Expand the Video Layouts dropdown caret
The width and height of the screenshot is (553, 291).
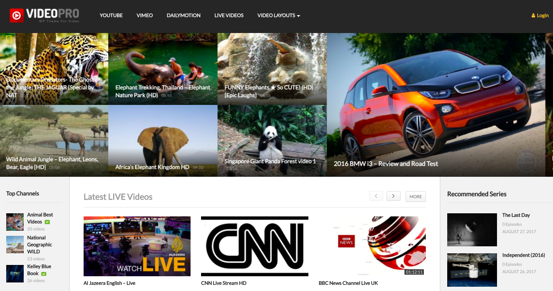[298, 16]
